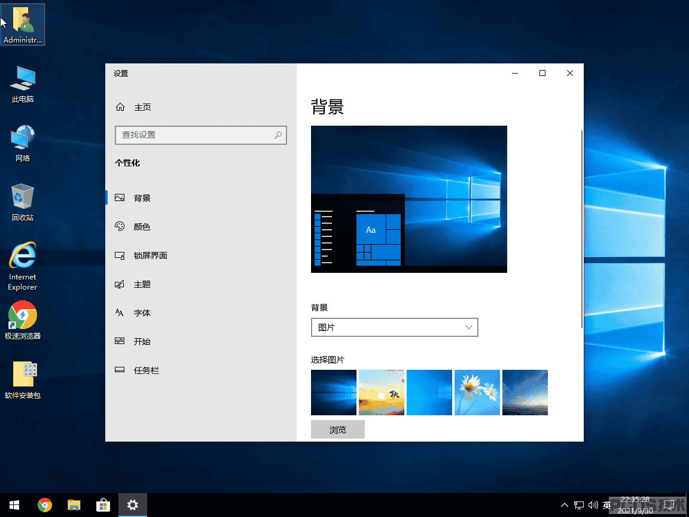Open the 主题 settings page
Image resolution: width=689 pixels, height=517 pixels.
[x=201, y=284]
